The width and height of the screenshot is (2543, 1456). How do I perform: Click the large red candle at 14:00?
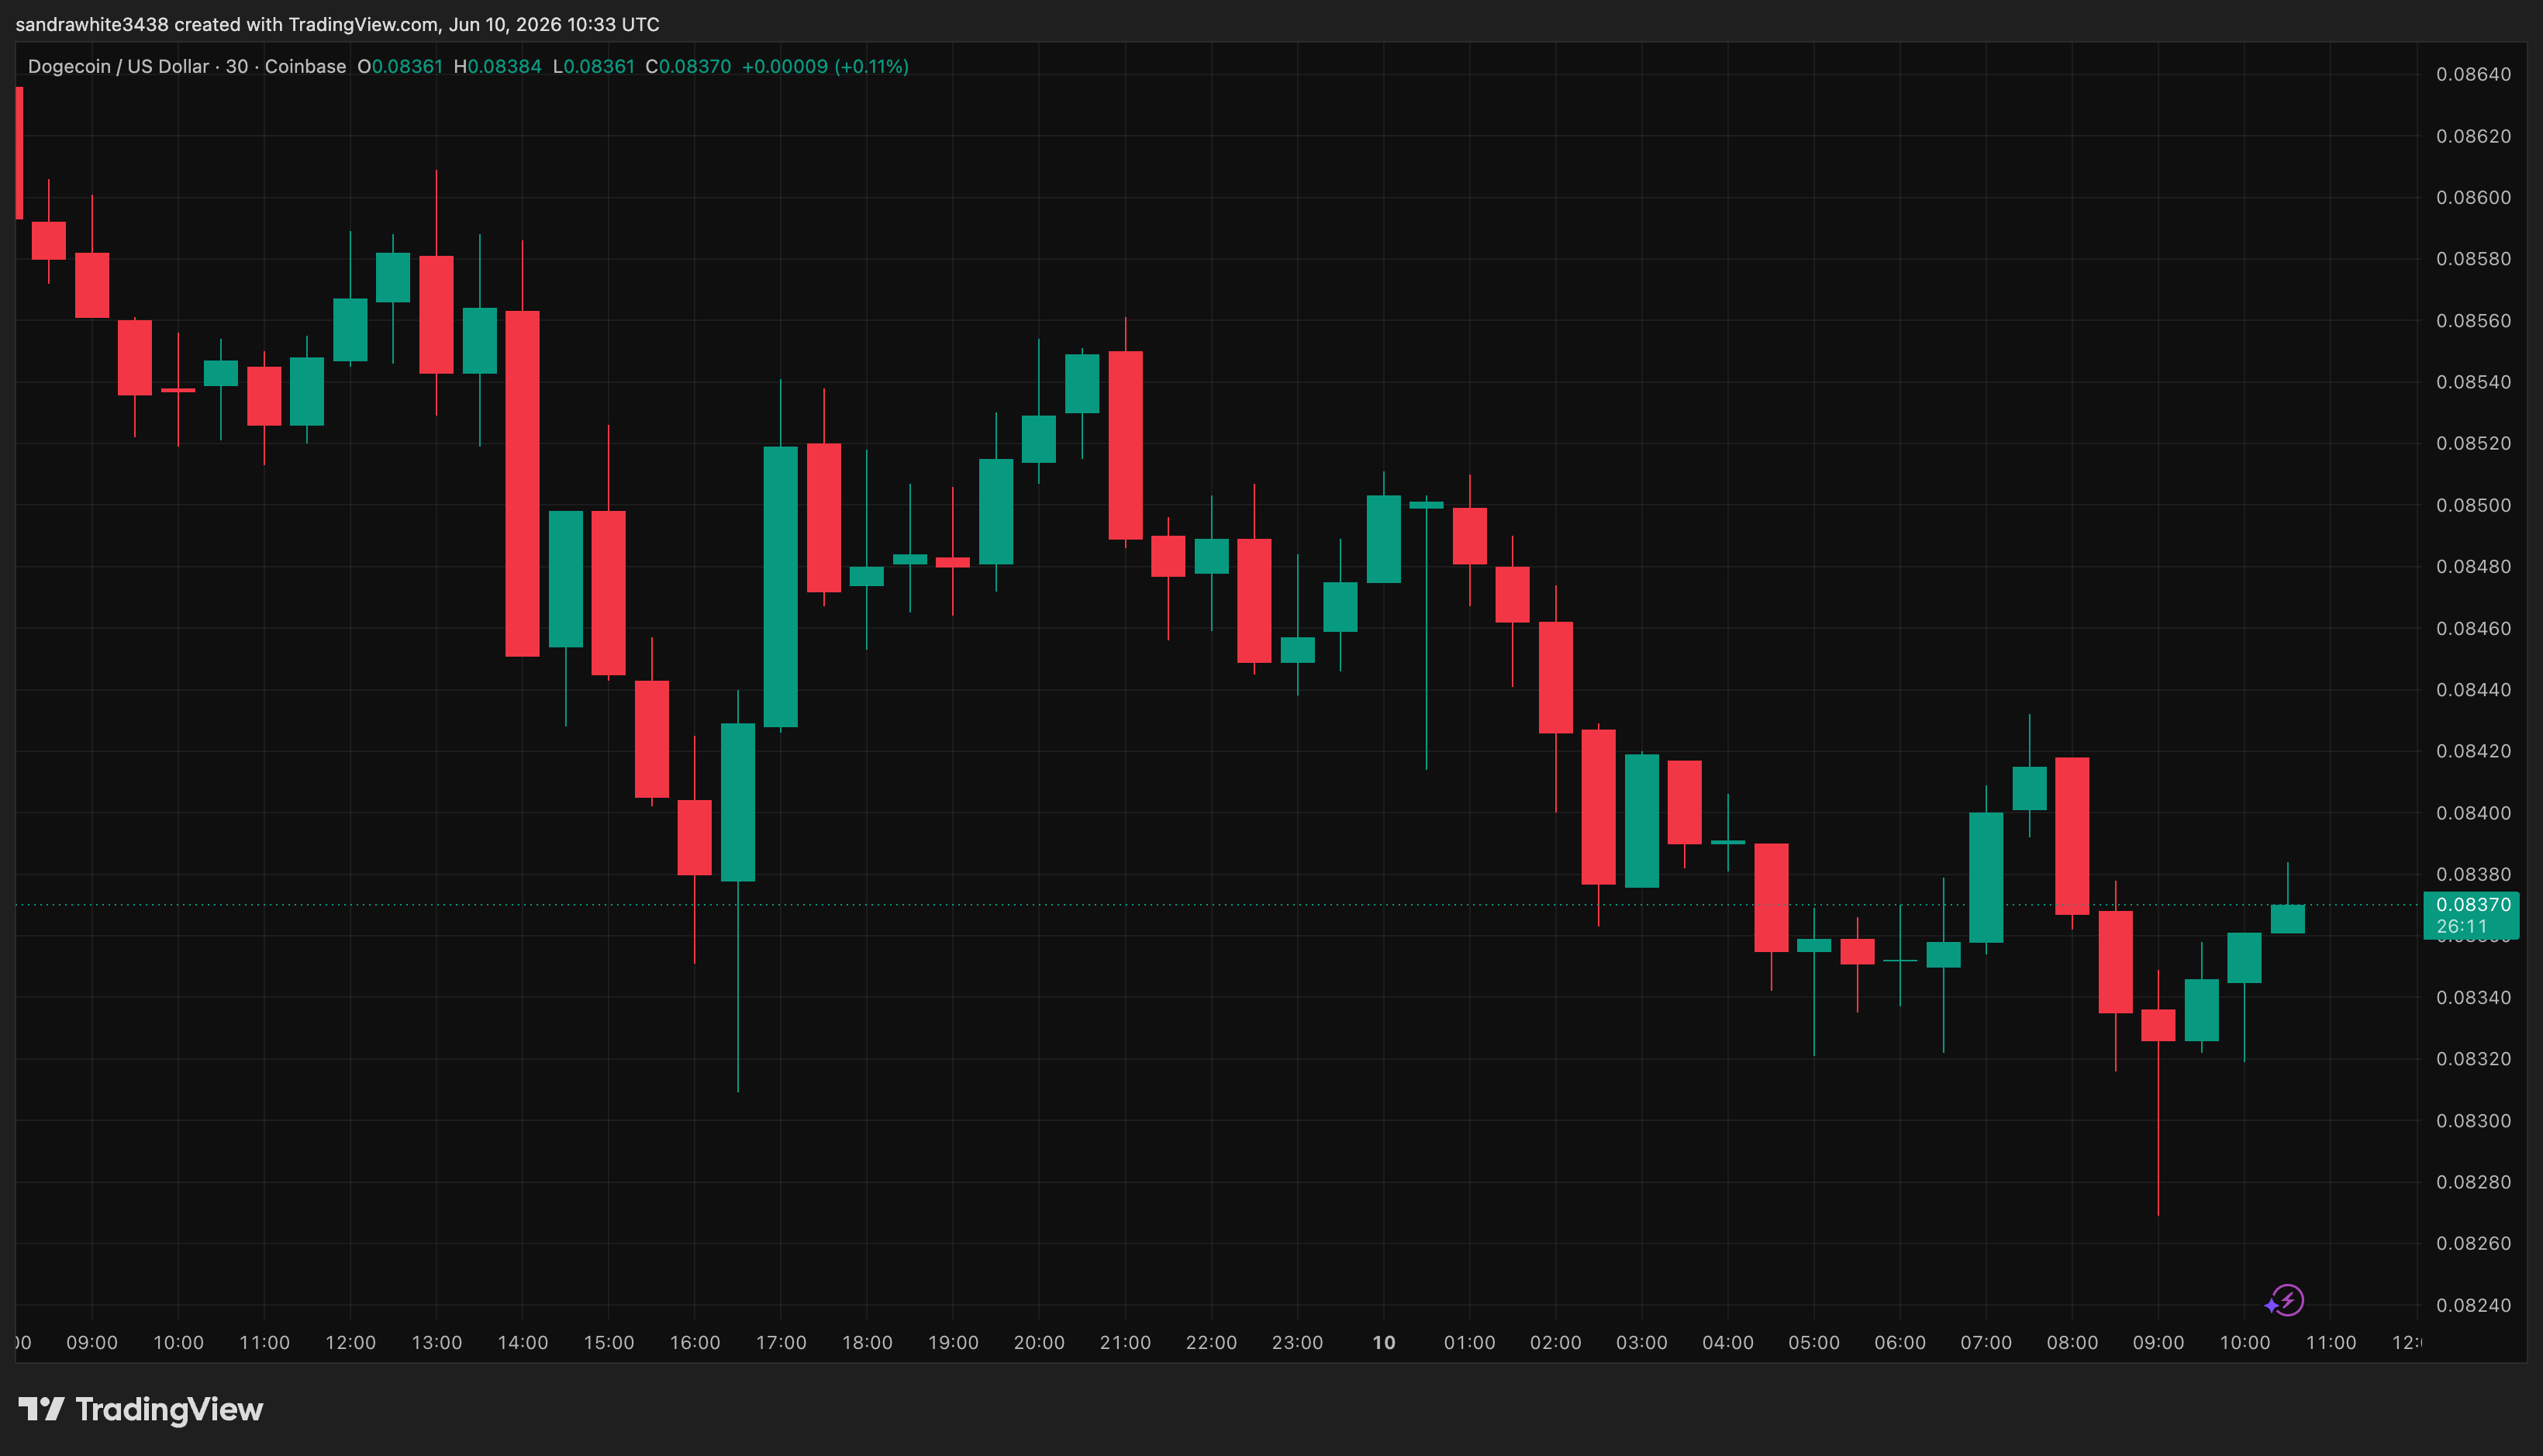click(522, 484)
